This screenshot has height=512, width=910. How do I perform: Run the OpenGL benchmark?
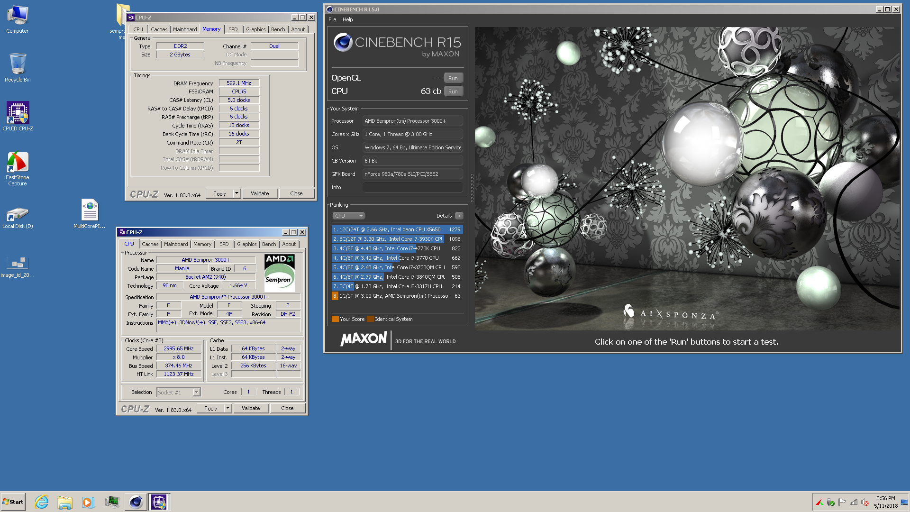[x=453, y=78]
